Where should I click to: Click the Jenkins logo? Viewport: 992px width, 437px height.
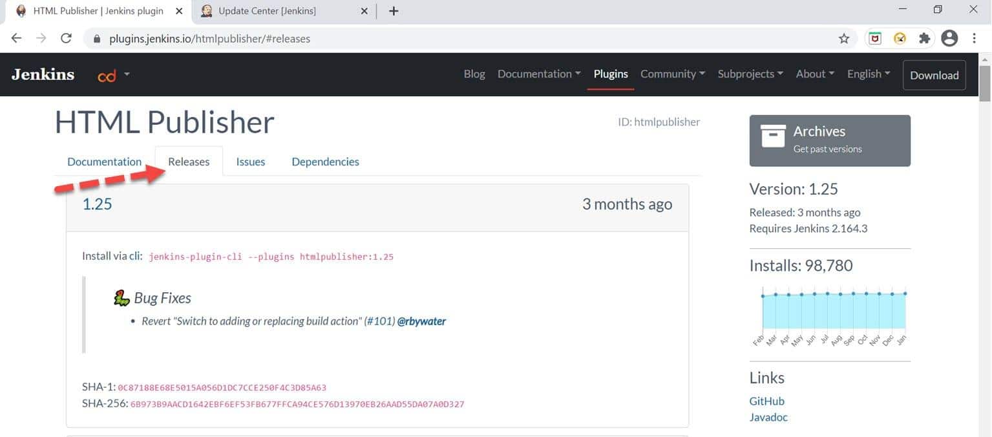pos(43,74)
